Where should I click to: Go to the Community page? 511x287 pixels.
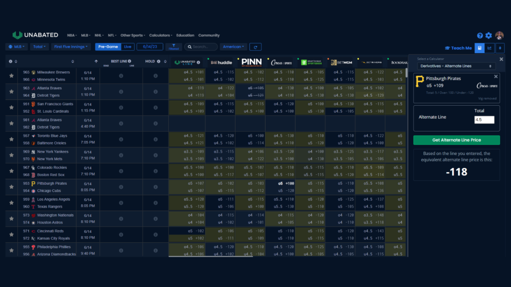coord(209,35)
